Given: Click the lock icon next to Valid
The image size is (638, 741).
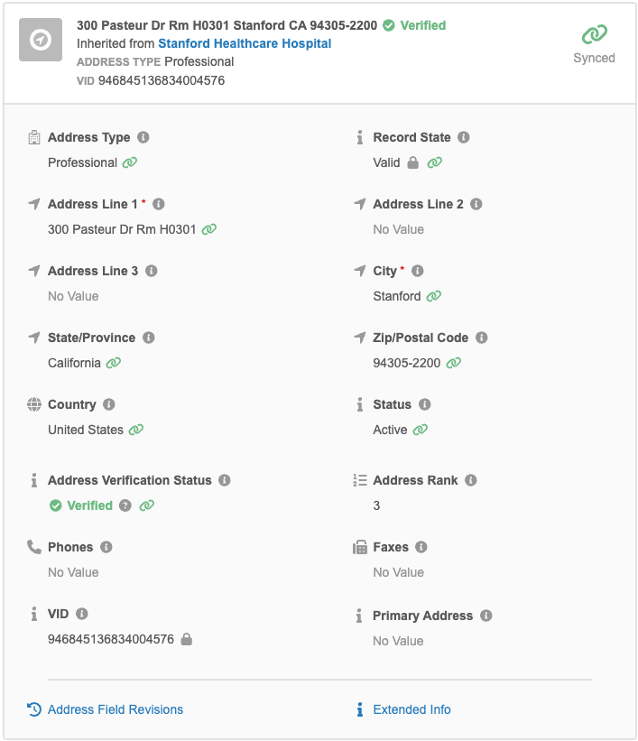Looking at the screenshot, I should (413, 162).
